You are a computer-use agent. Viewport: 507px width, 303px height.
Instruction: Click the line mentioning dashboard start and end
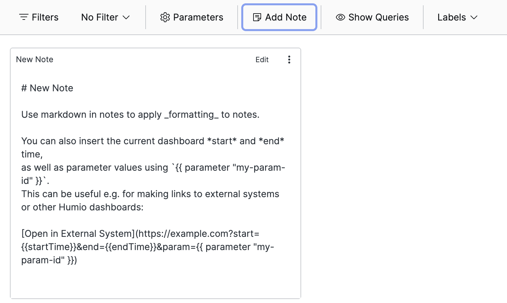[152, 141]
